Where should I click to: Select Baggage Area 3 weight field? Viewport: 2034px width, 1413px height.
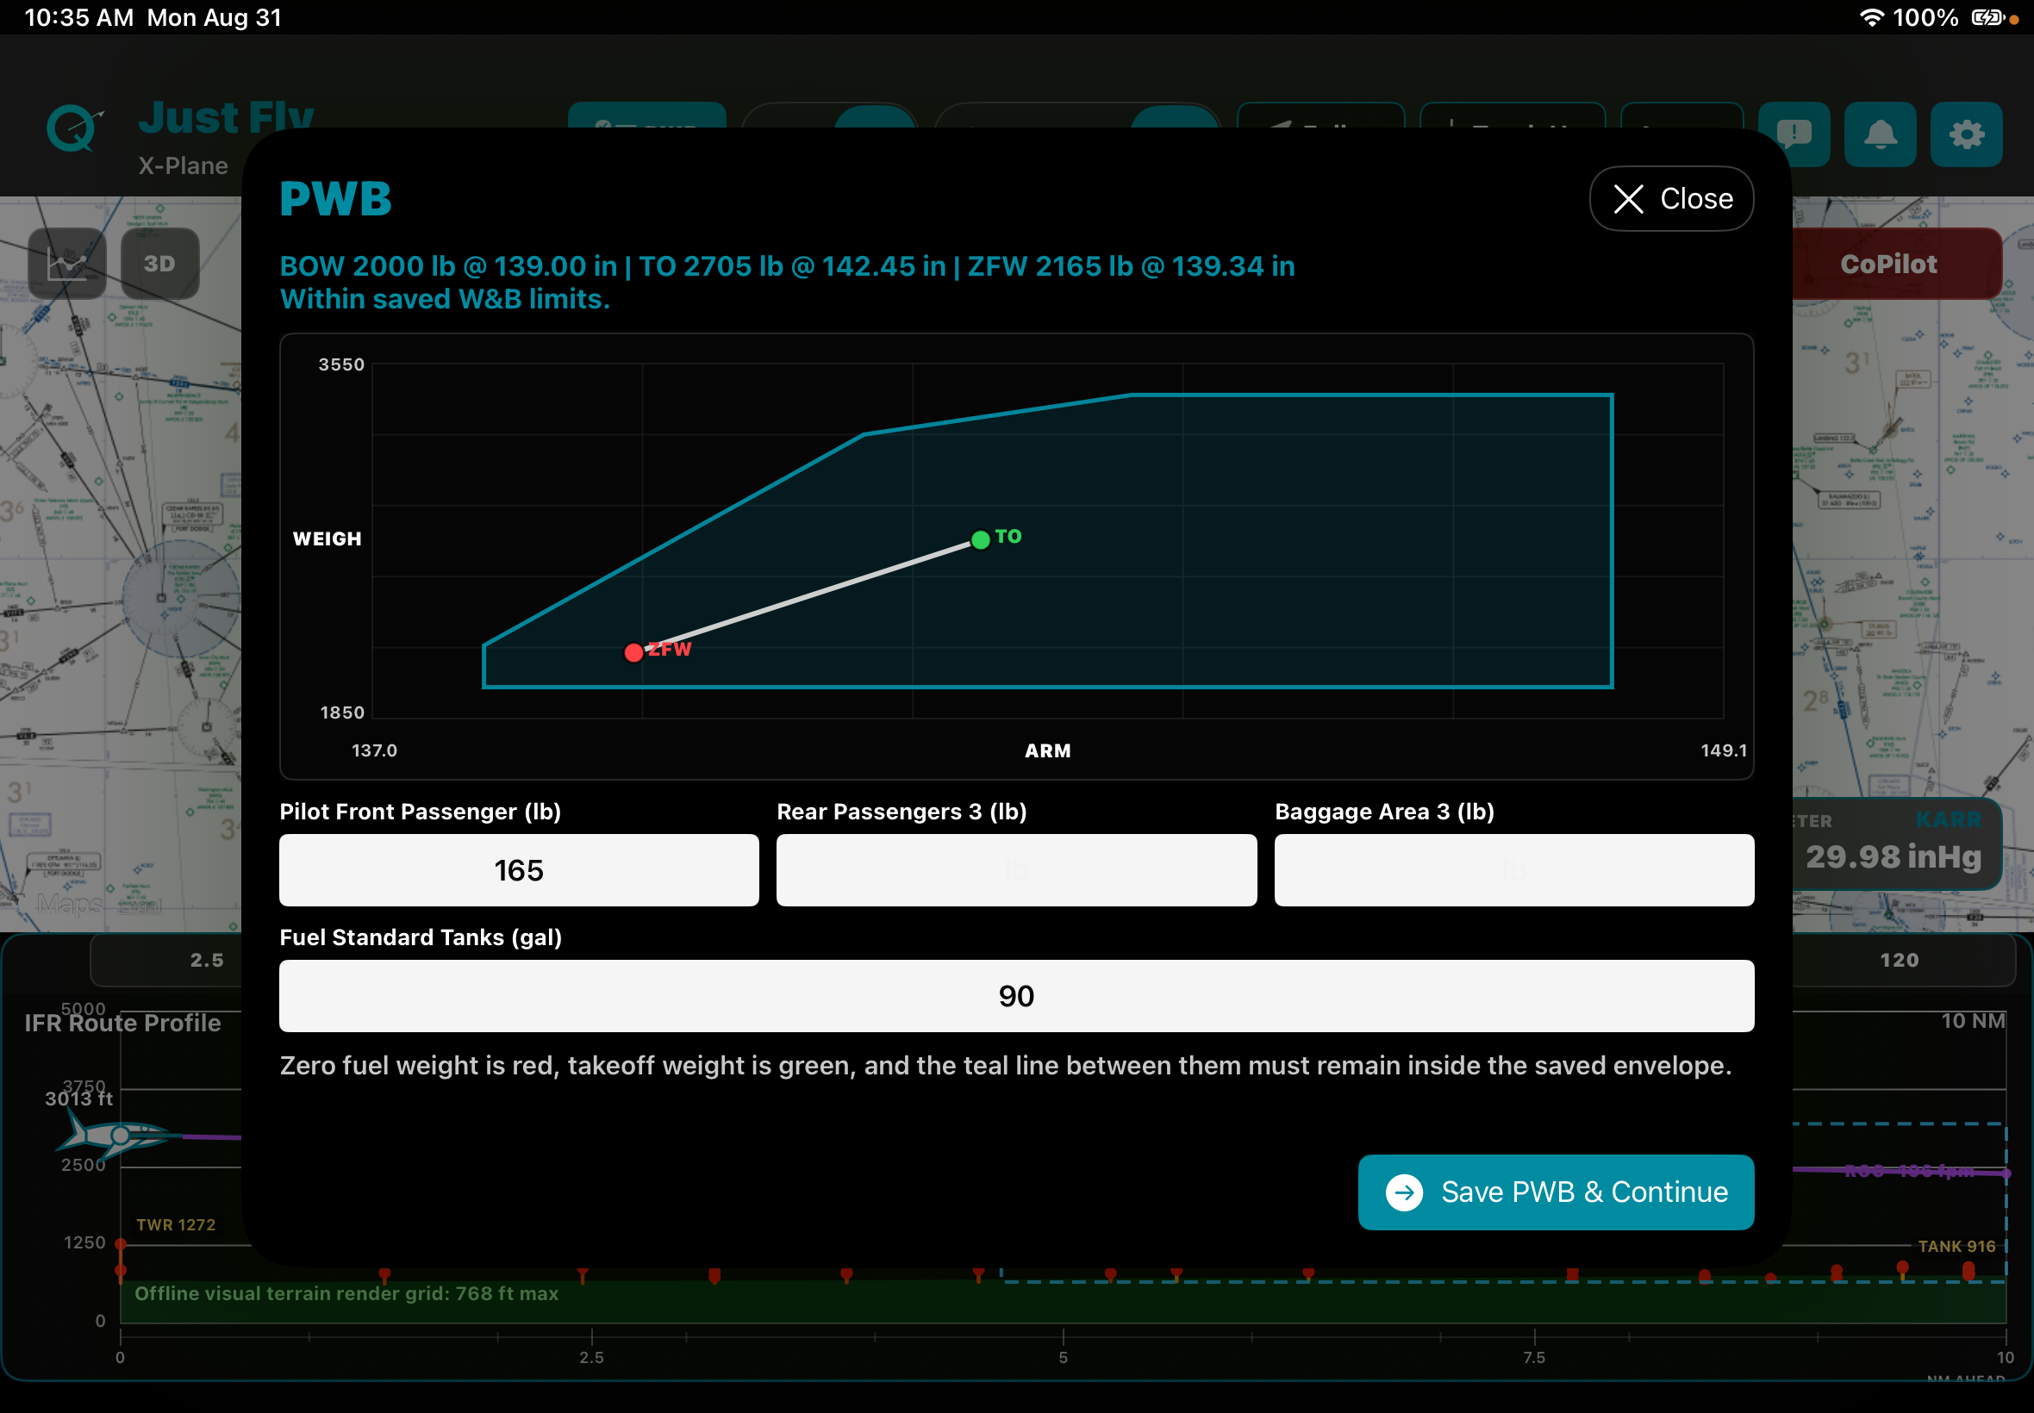coord(1514,870)
